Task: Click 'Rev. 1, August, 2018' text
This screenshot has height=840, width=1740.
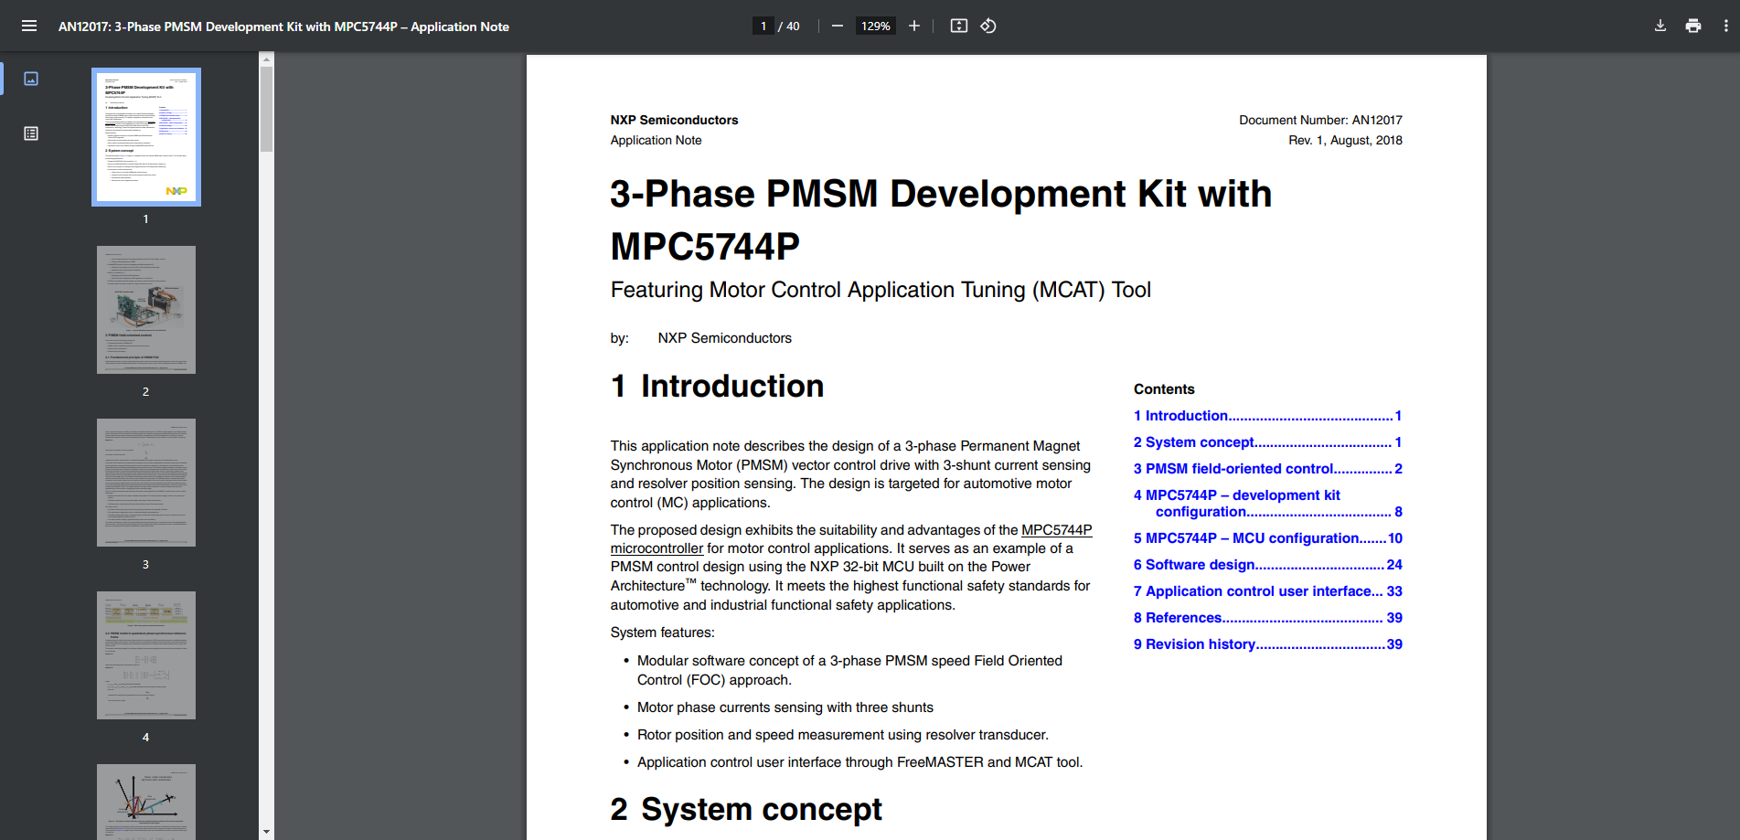Action: coord(1345,140)
